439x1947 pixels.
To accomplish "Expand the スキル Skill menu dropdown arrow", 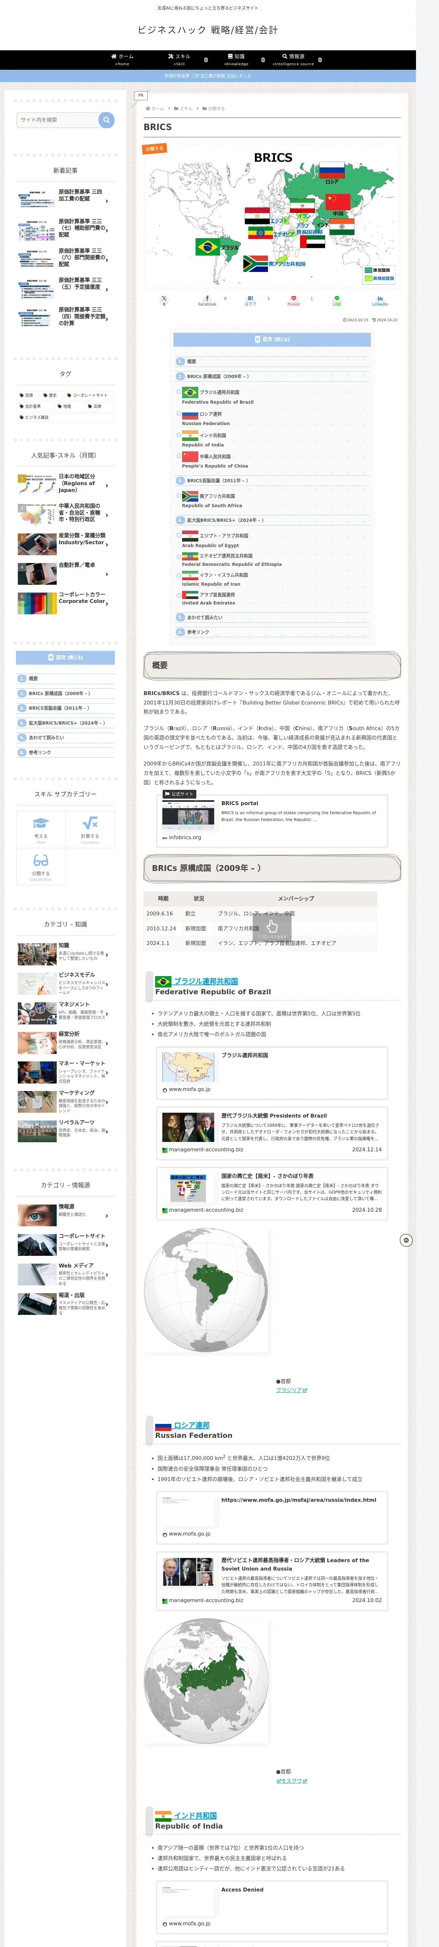I will point(206,60).
